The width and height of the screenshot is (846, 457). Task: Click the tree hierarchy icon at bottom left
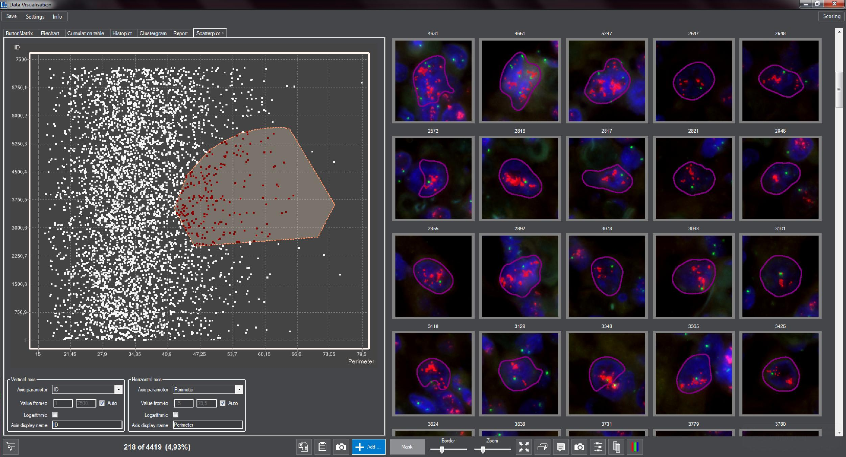pyautogui.click(x=10, y=447)
